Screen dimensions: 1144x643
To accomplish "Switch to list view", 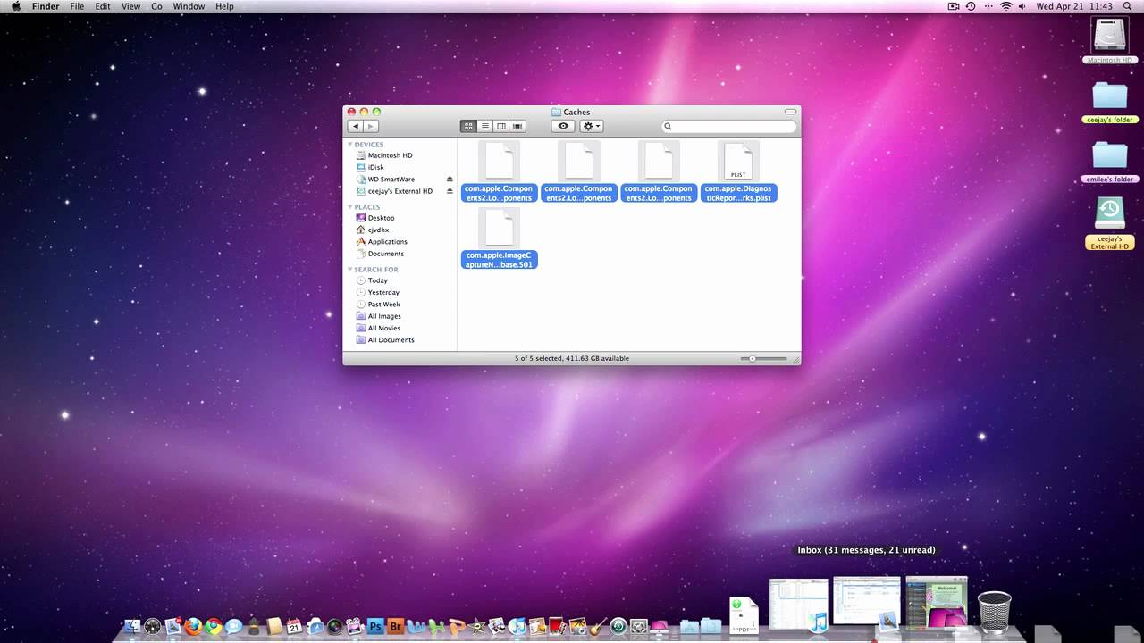I will [x=484, y=126].
